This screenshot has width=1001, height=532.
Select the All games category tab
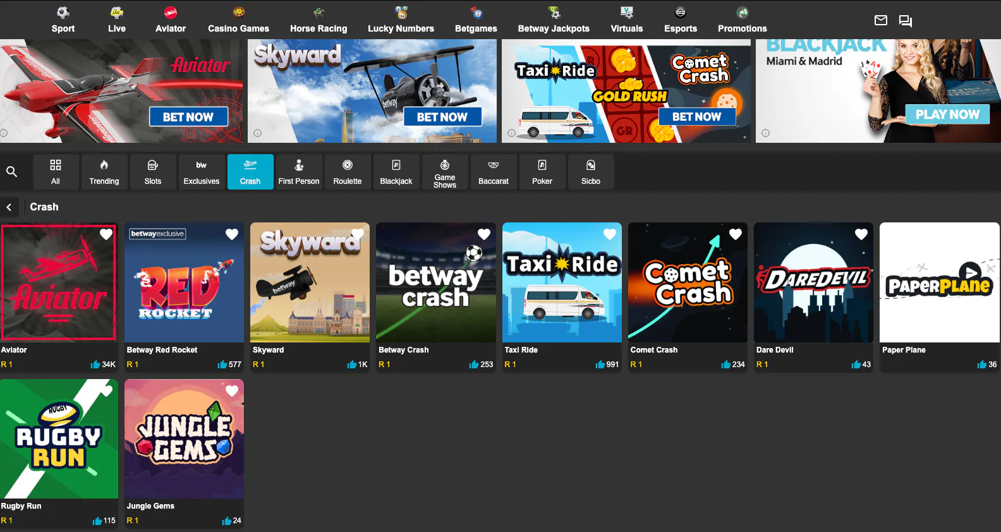[56, 172]
